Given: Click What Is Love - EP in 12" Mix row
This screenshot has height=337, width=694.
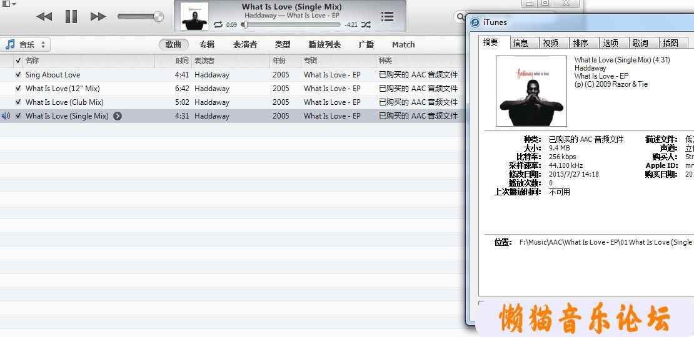Looking at the screenshot, I should coord(332,89).
